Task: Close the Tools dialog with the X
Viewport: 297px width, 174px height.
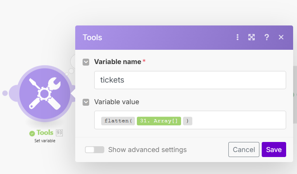Action: coord(281,37)
